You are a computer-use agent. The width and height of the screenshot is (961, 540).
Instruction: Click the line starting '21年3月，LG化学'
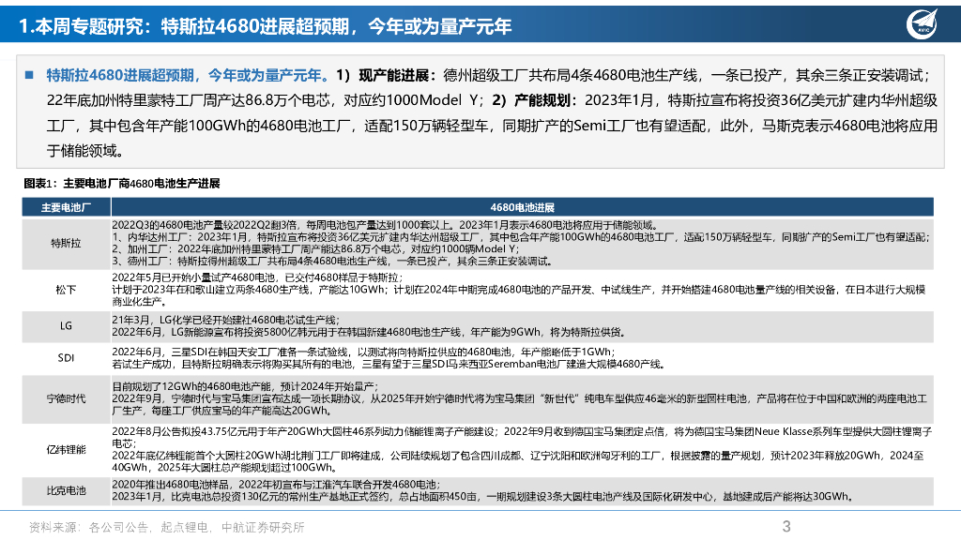[225, 321]
